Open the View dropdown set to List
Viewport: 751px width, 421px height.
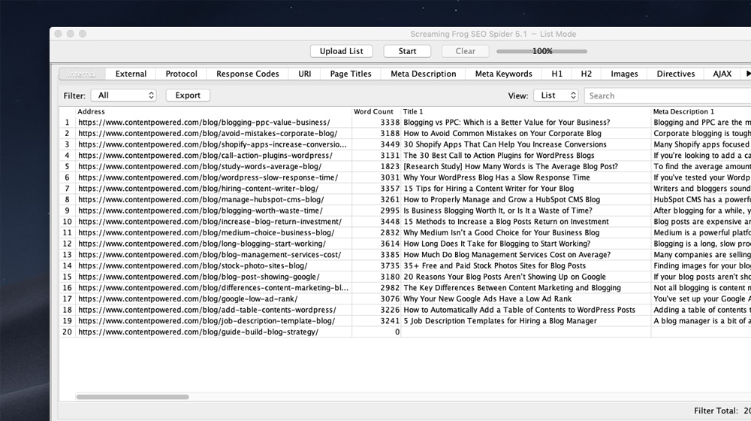(x=556, y=95)
